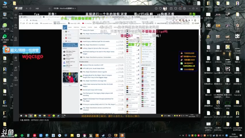Collapse the Douyu sidebar with the arrow handle
This screenshot has height=138, width=245.
click(x=19, y=67)
